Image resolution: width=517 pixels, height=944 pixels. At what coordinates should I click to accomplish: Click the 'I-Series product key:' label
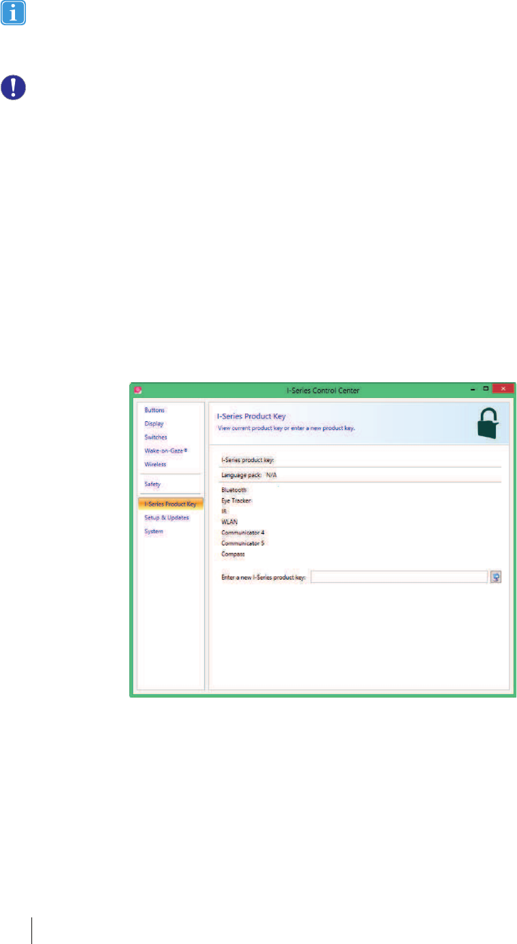click(x=247, y=460)
